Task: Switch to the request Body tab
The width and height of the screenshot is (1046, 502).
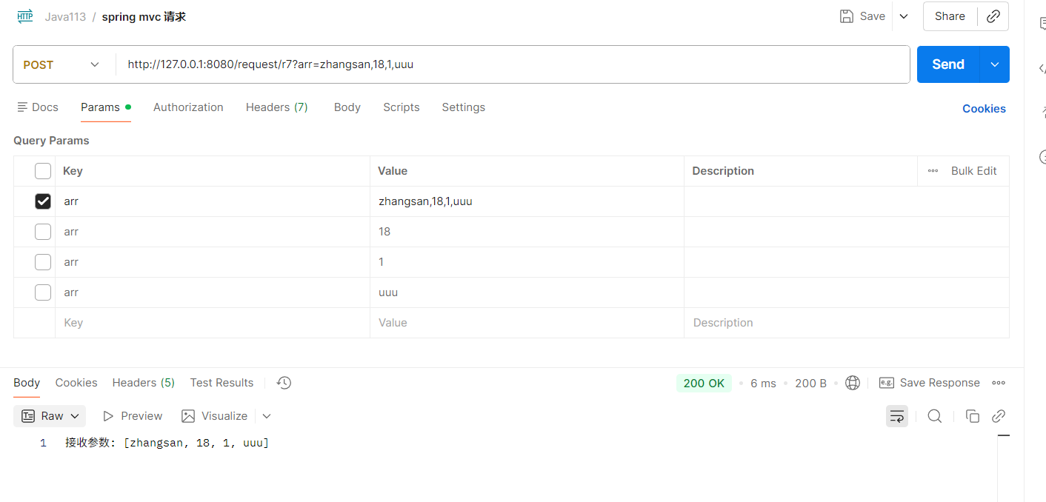Action: click(x=347, y=107)
